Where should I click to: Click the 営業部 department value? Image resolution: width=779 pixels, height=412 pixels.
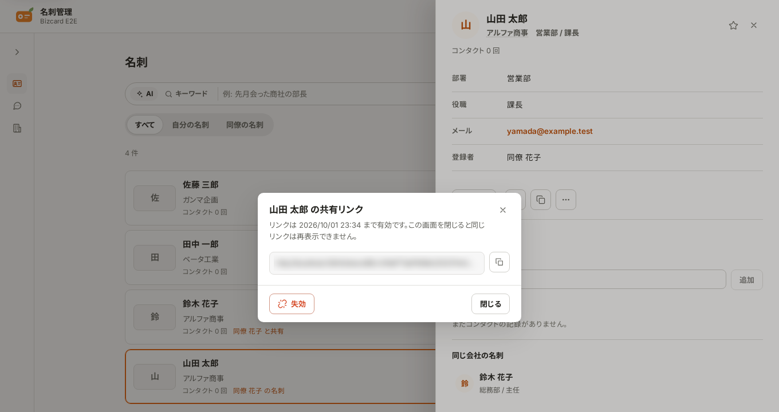(519, 78)
